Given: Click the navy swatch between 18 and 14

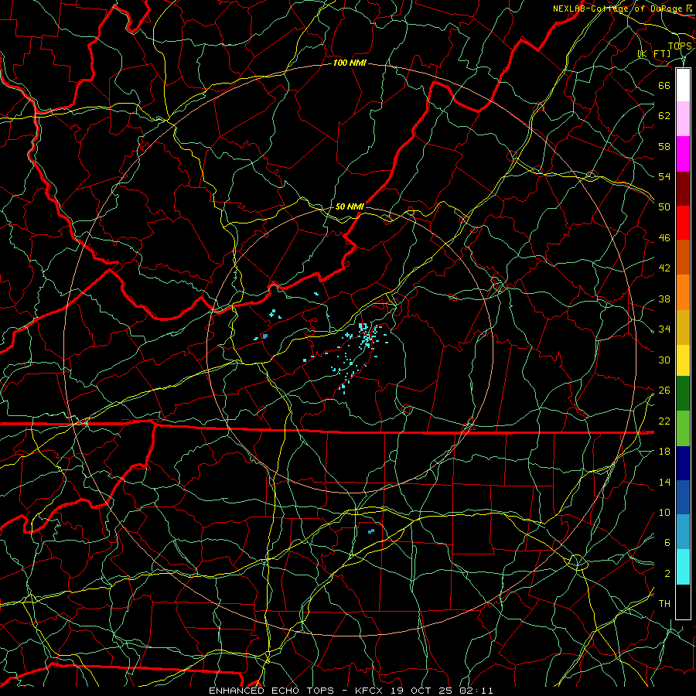Looking at the screenshot, I should 683,463.
